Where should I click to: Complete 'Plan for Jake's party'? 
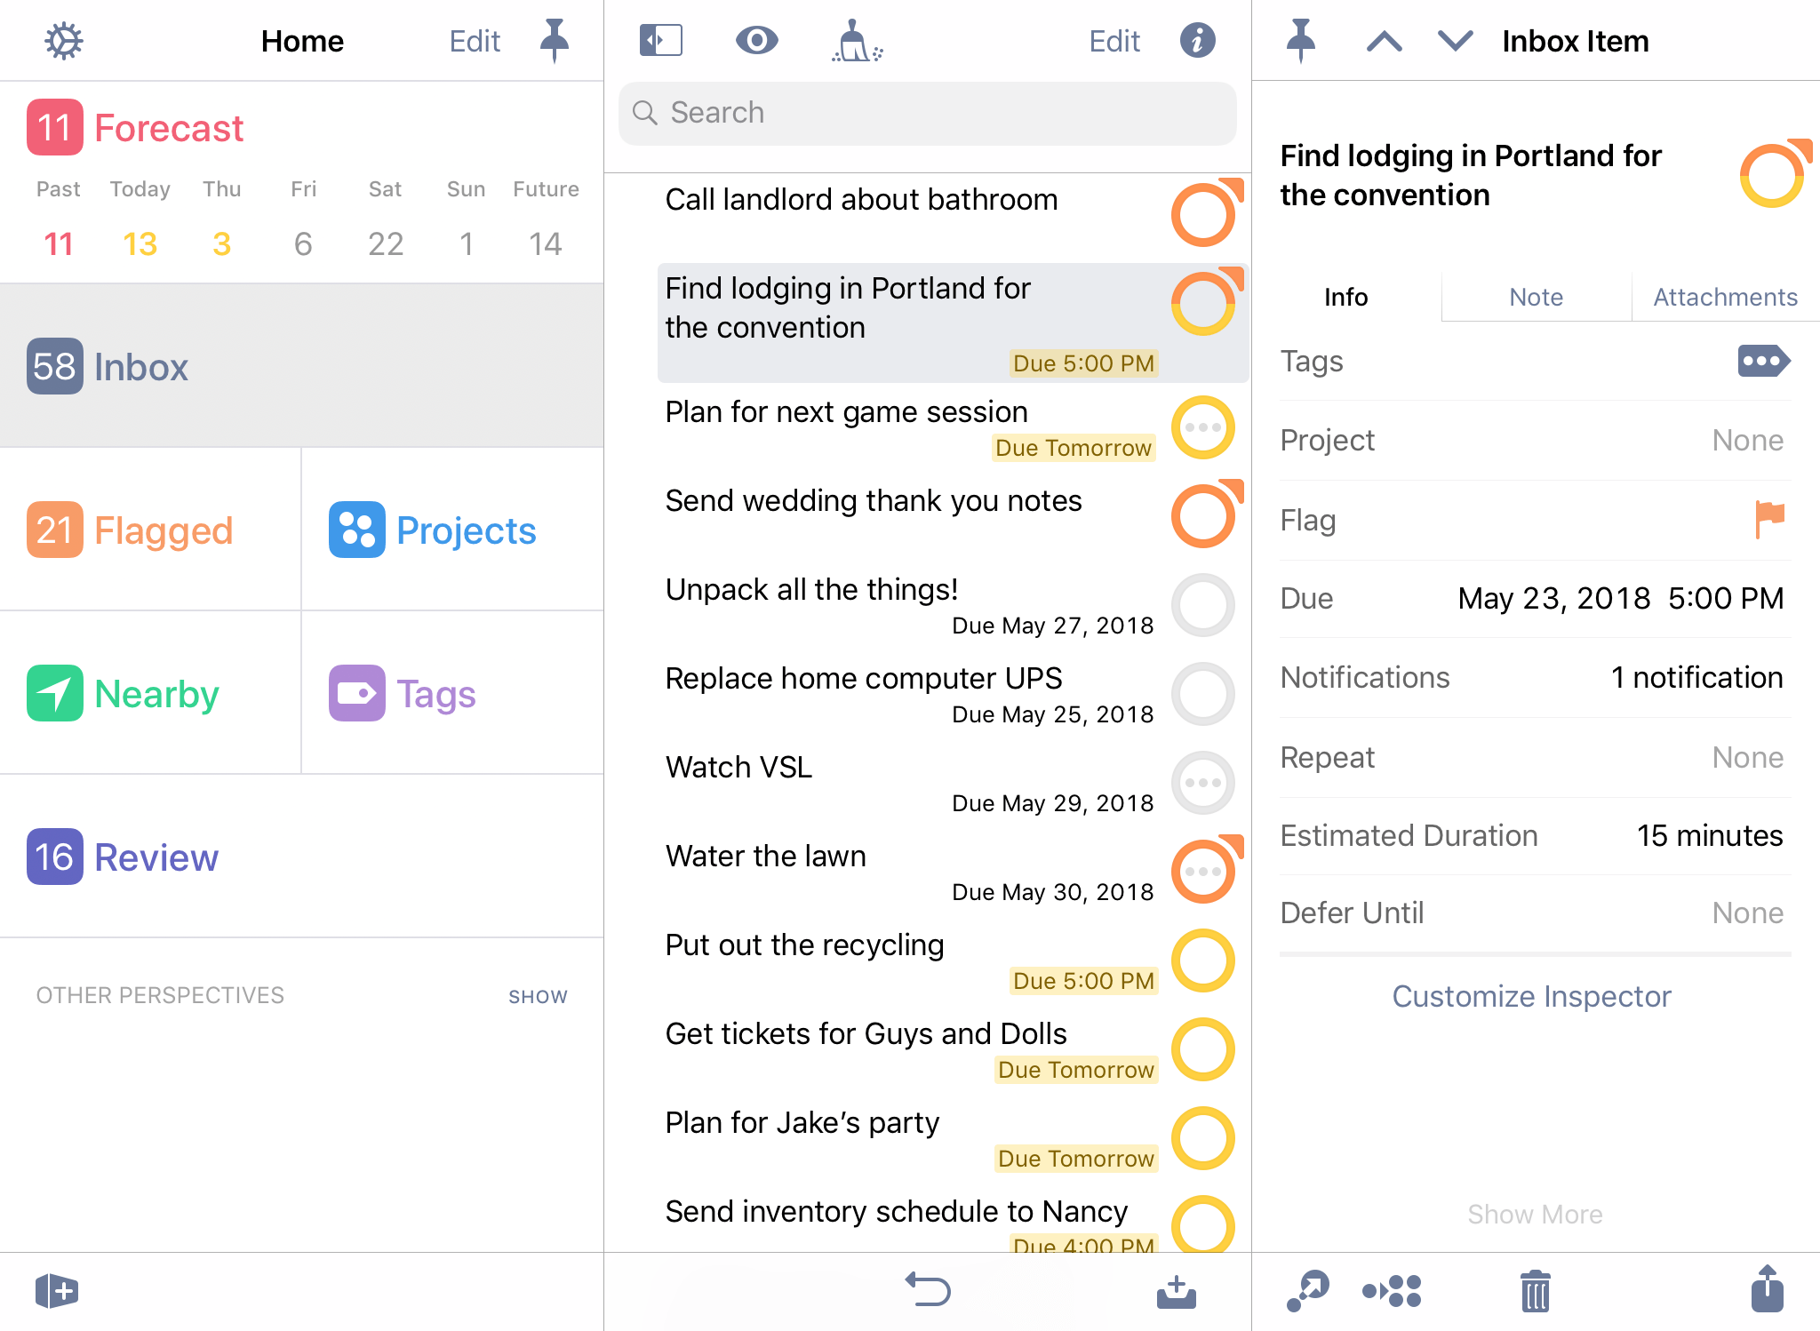[x=1203, y=1138]
